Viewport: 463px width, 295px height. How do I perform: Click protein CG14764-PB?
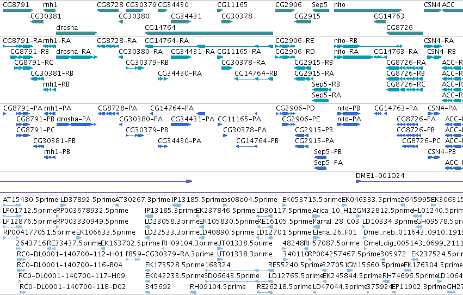point(257,141)
